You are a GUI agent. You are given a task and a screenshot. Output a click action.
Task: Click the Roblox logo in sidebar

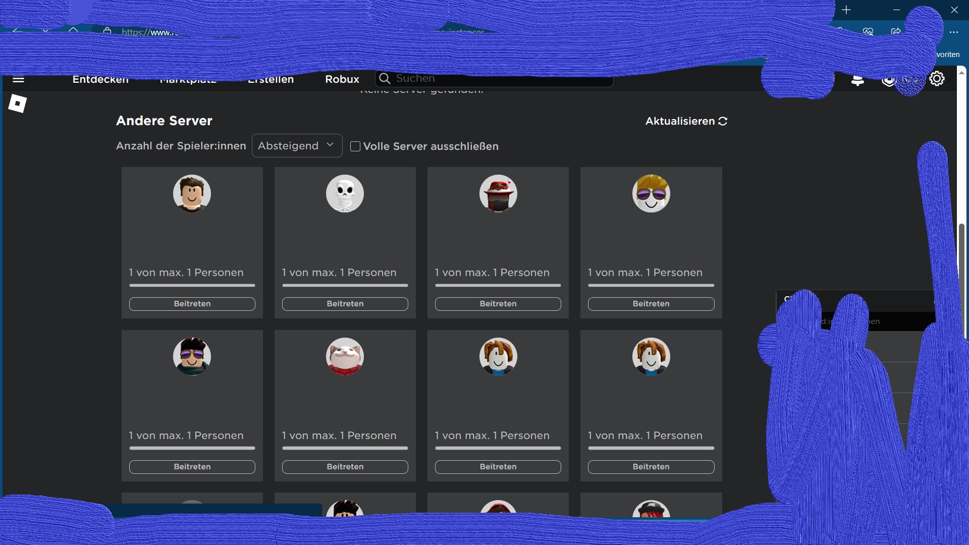point(18,103)
